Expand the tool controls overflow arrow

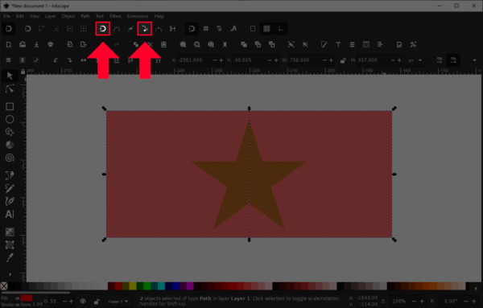coord(474,60)
